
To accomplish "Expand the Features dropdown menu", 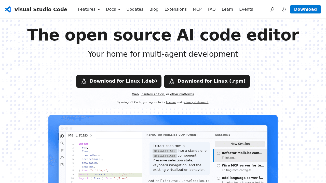I will [x=89, y=9].
